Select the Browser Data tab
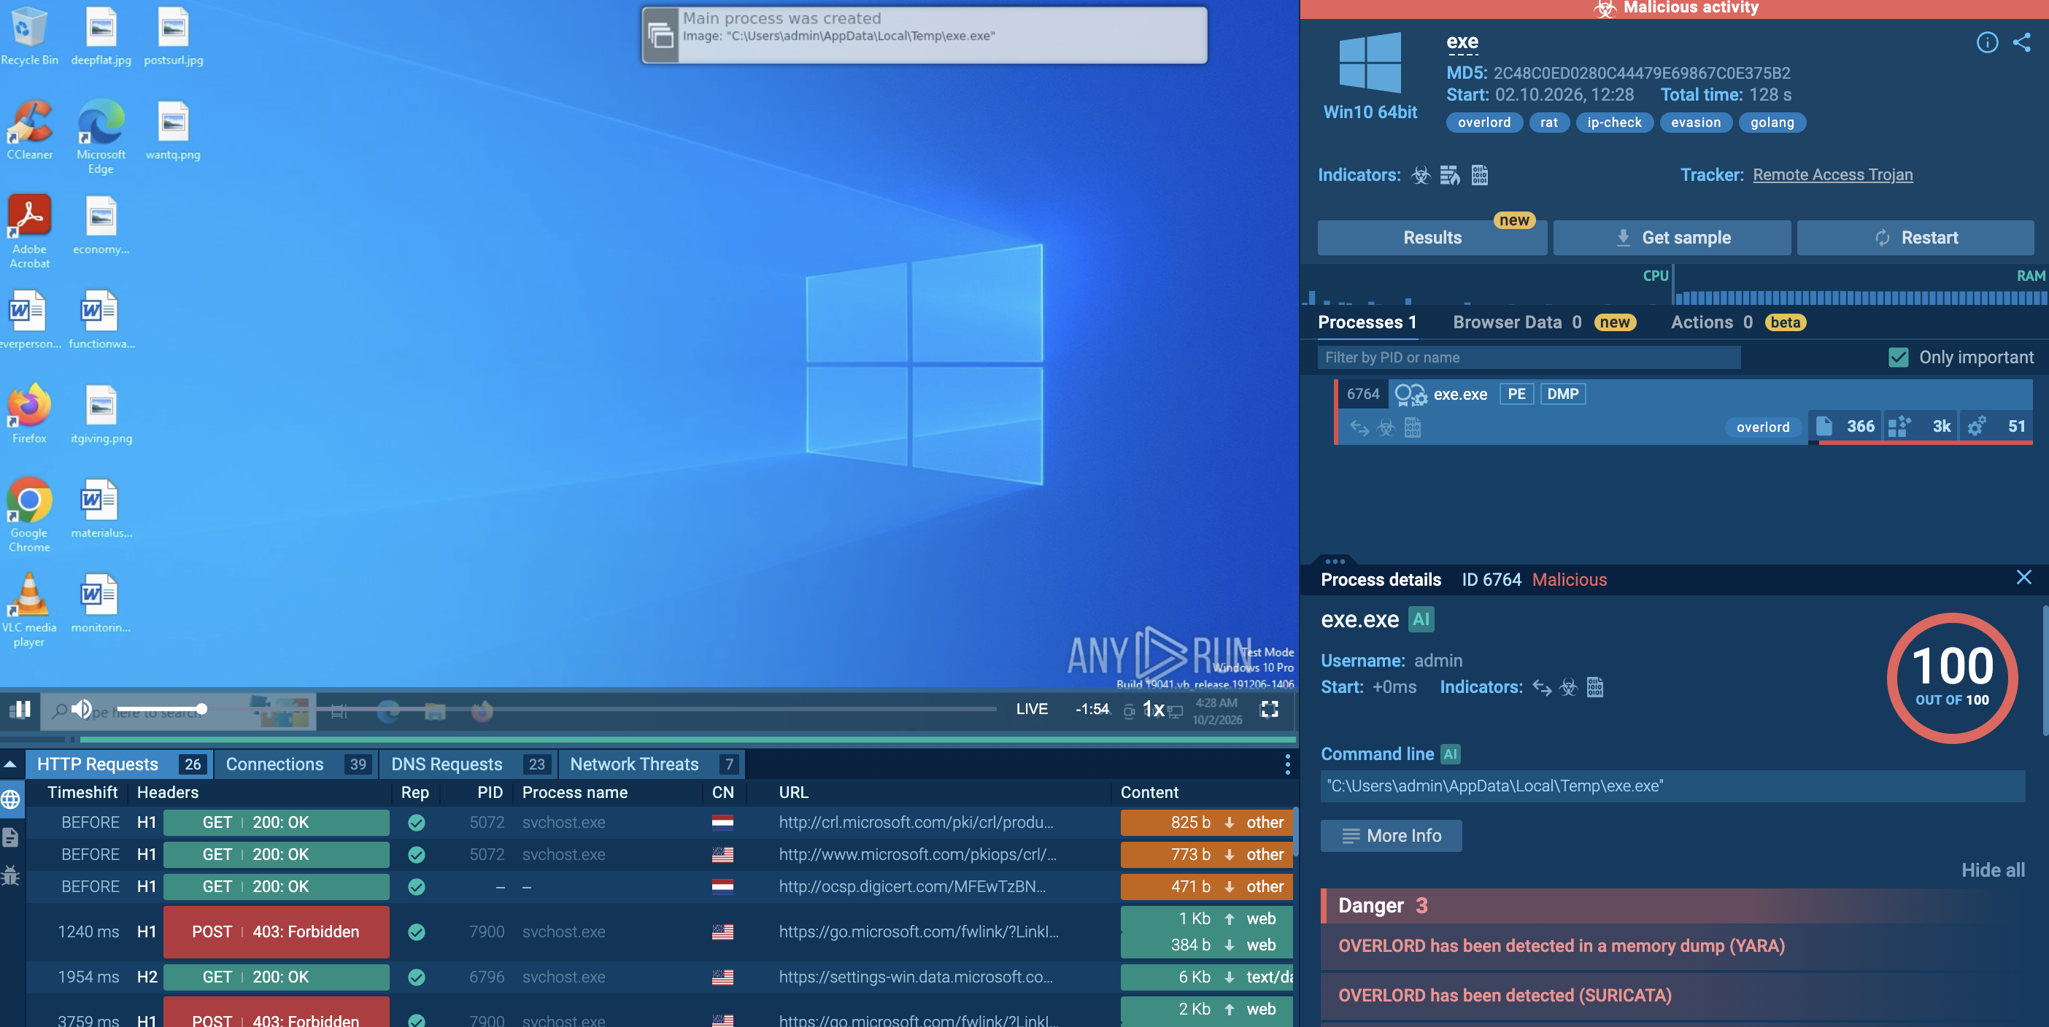 click(1544, 322)
